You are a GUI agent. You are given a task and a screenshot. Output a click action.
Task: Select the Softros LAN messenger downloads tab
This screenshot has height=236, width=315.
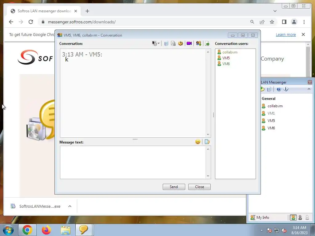pos(44,11)
